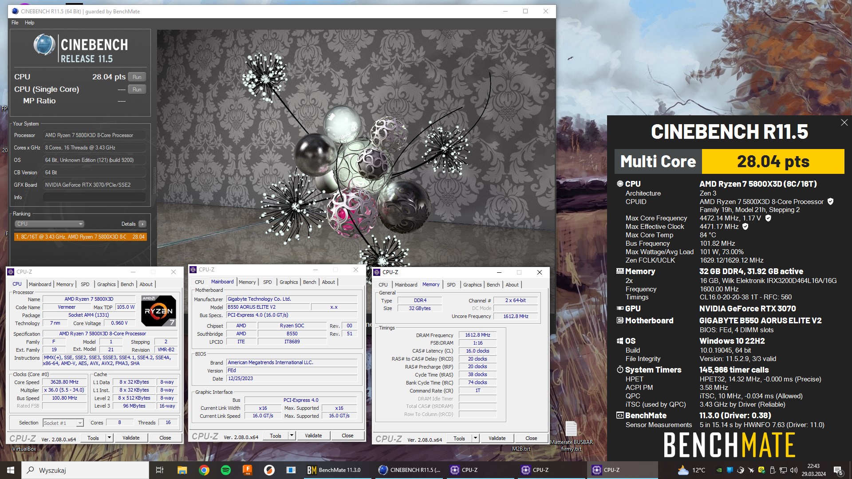852x479 pixels.
Task: Open About tab in Memory CPU-Z window
Action: click(512, 285)
